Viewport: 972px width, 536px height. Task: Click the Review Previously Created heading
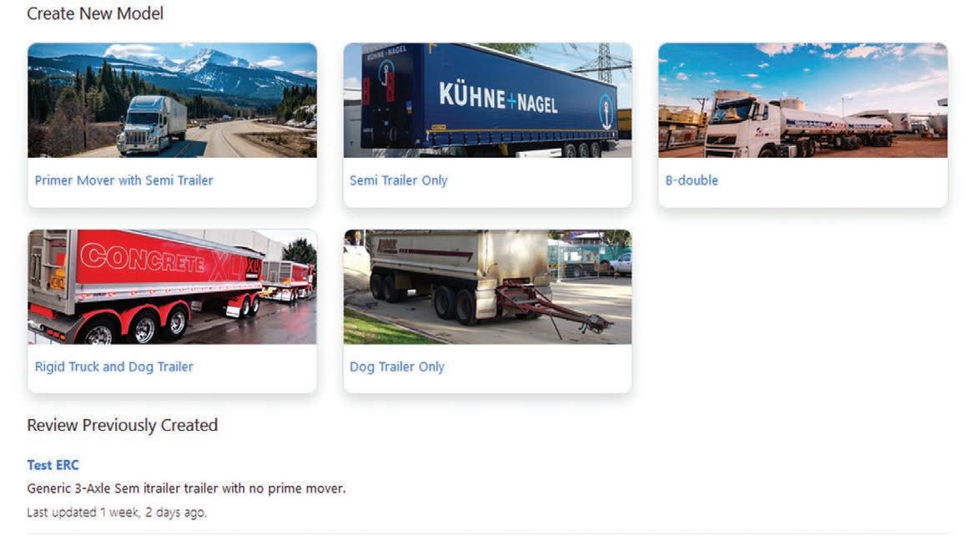(122, 426)
